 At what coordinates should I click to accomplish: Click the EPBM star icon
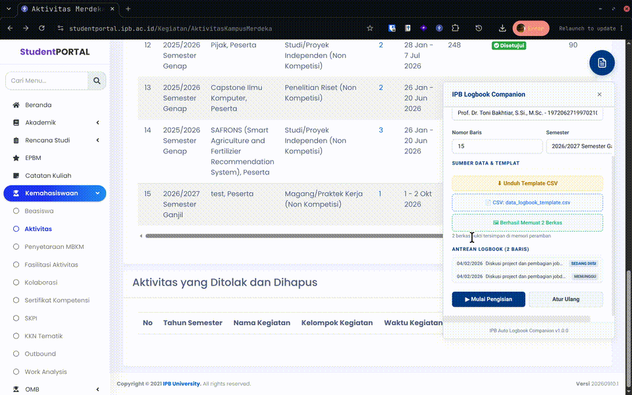(x=16, y=158)
